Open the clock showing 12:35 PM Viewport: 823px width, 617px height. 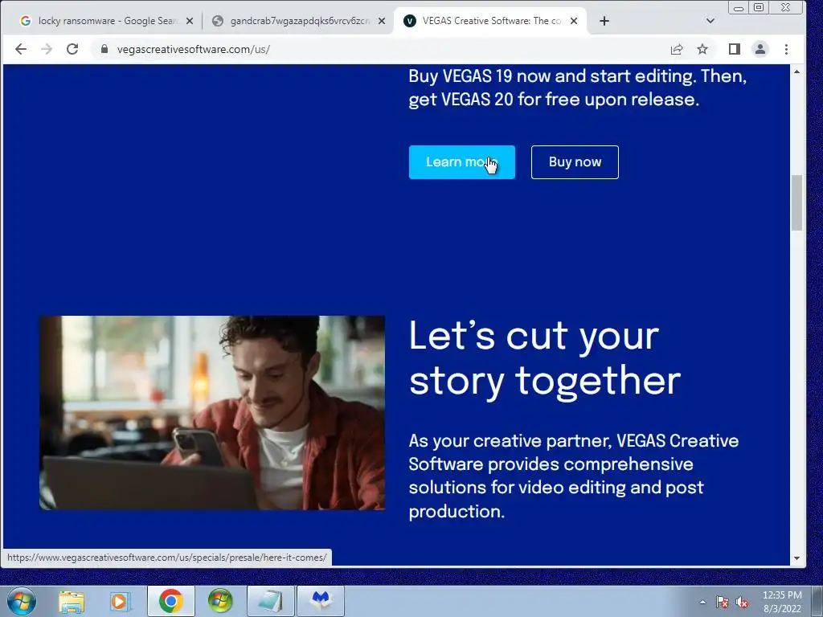point(782,602)
